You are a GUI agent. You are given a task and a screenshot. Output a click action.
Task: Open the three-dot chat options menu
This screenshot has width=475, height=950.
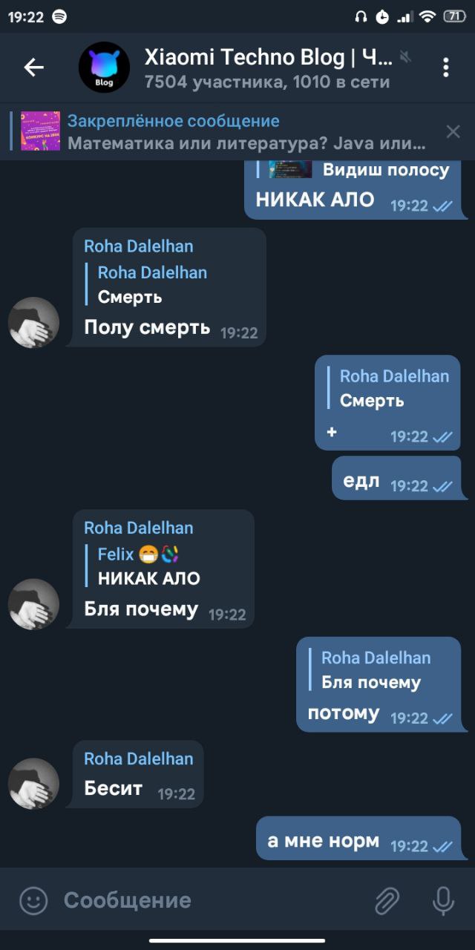coord(445,68)
